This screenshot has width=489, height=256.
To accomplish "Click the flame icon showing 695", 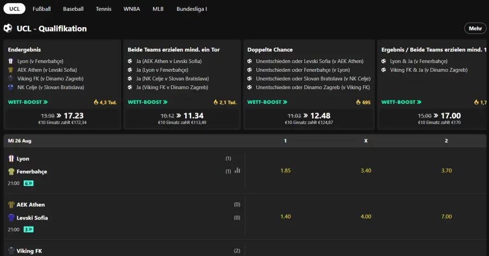I will tap(359, 102).
